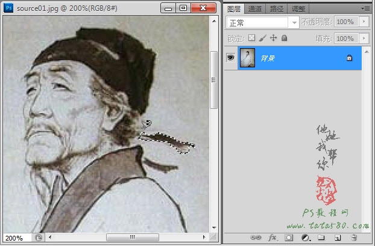
Task: Add a layer mask
Action: click(x=289, y=238)
